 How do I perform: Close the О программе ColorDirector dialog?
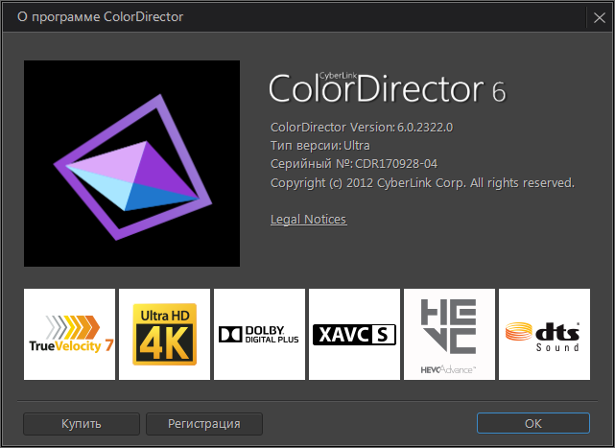[600, 17]
